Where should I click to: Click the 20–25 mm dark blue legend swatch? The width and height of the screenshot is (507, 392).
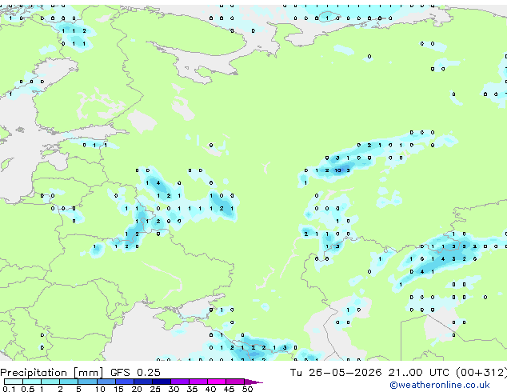pyautogui.click(x=143, y=382)
